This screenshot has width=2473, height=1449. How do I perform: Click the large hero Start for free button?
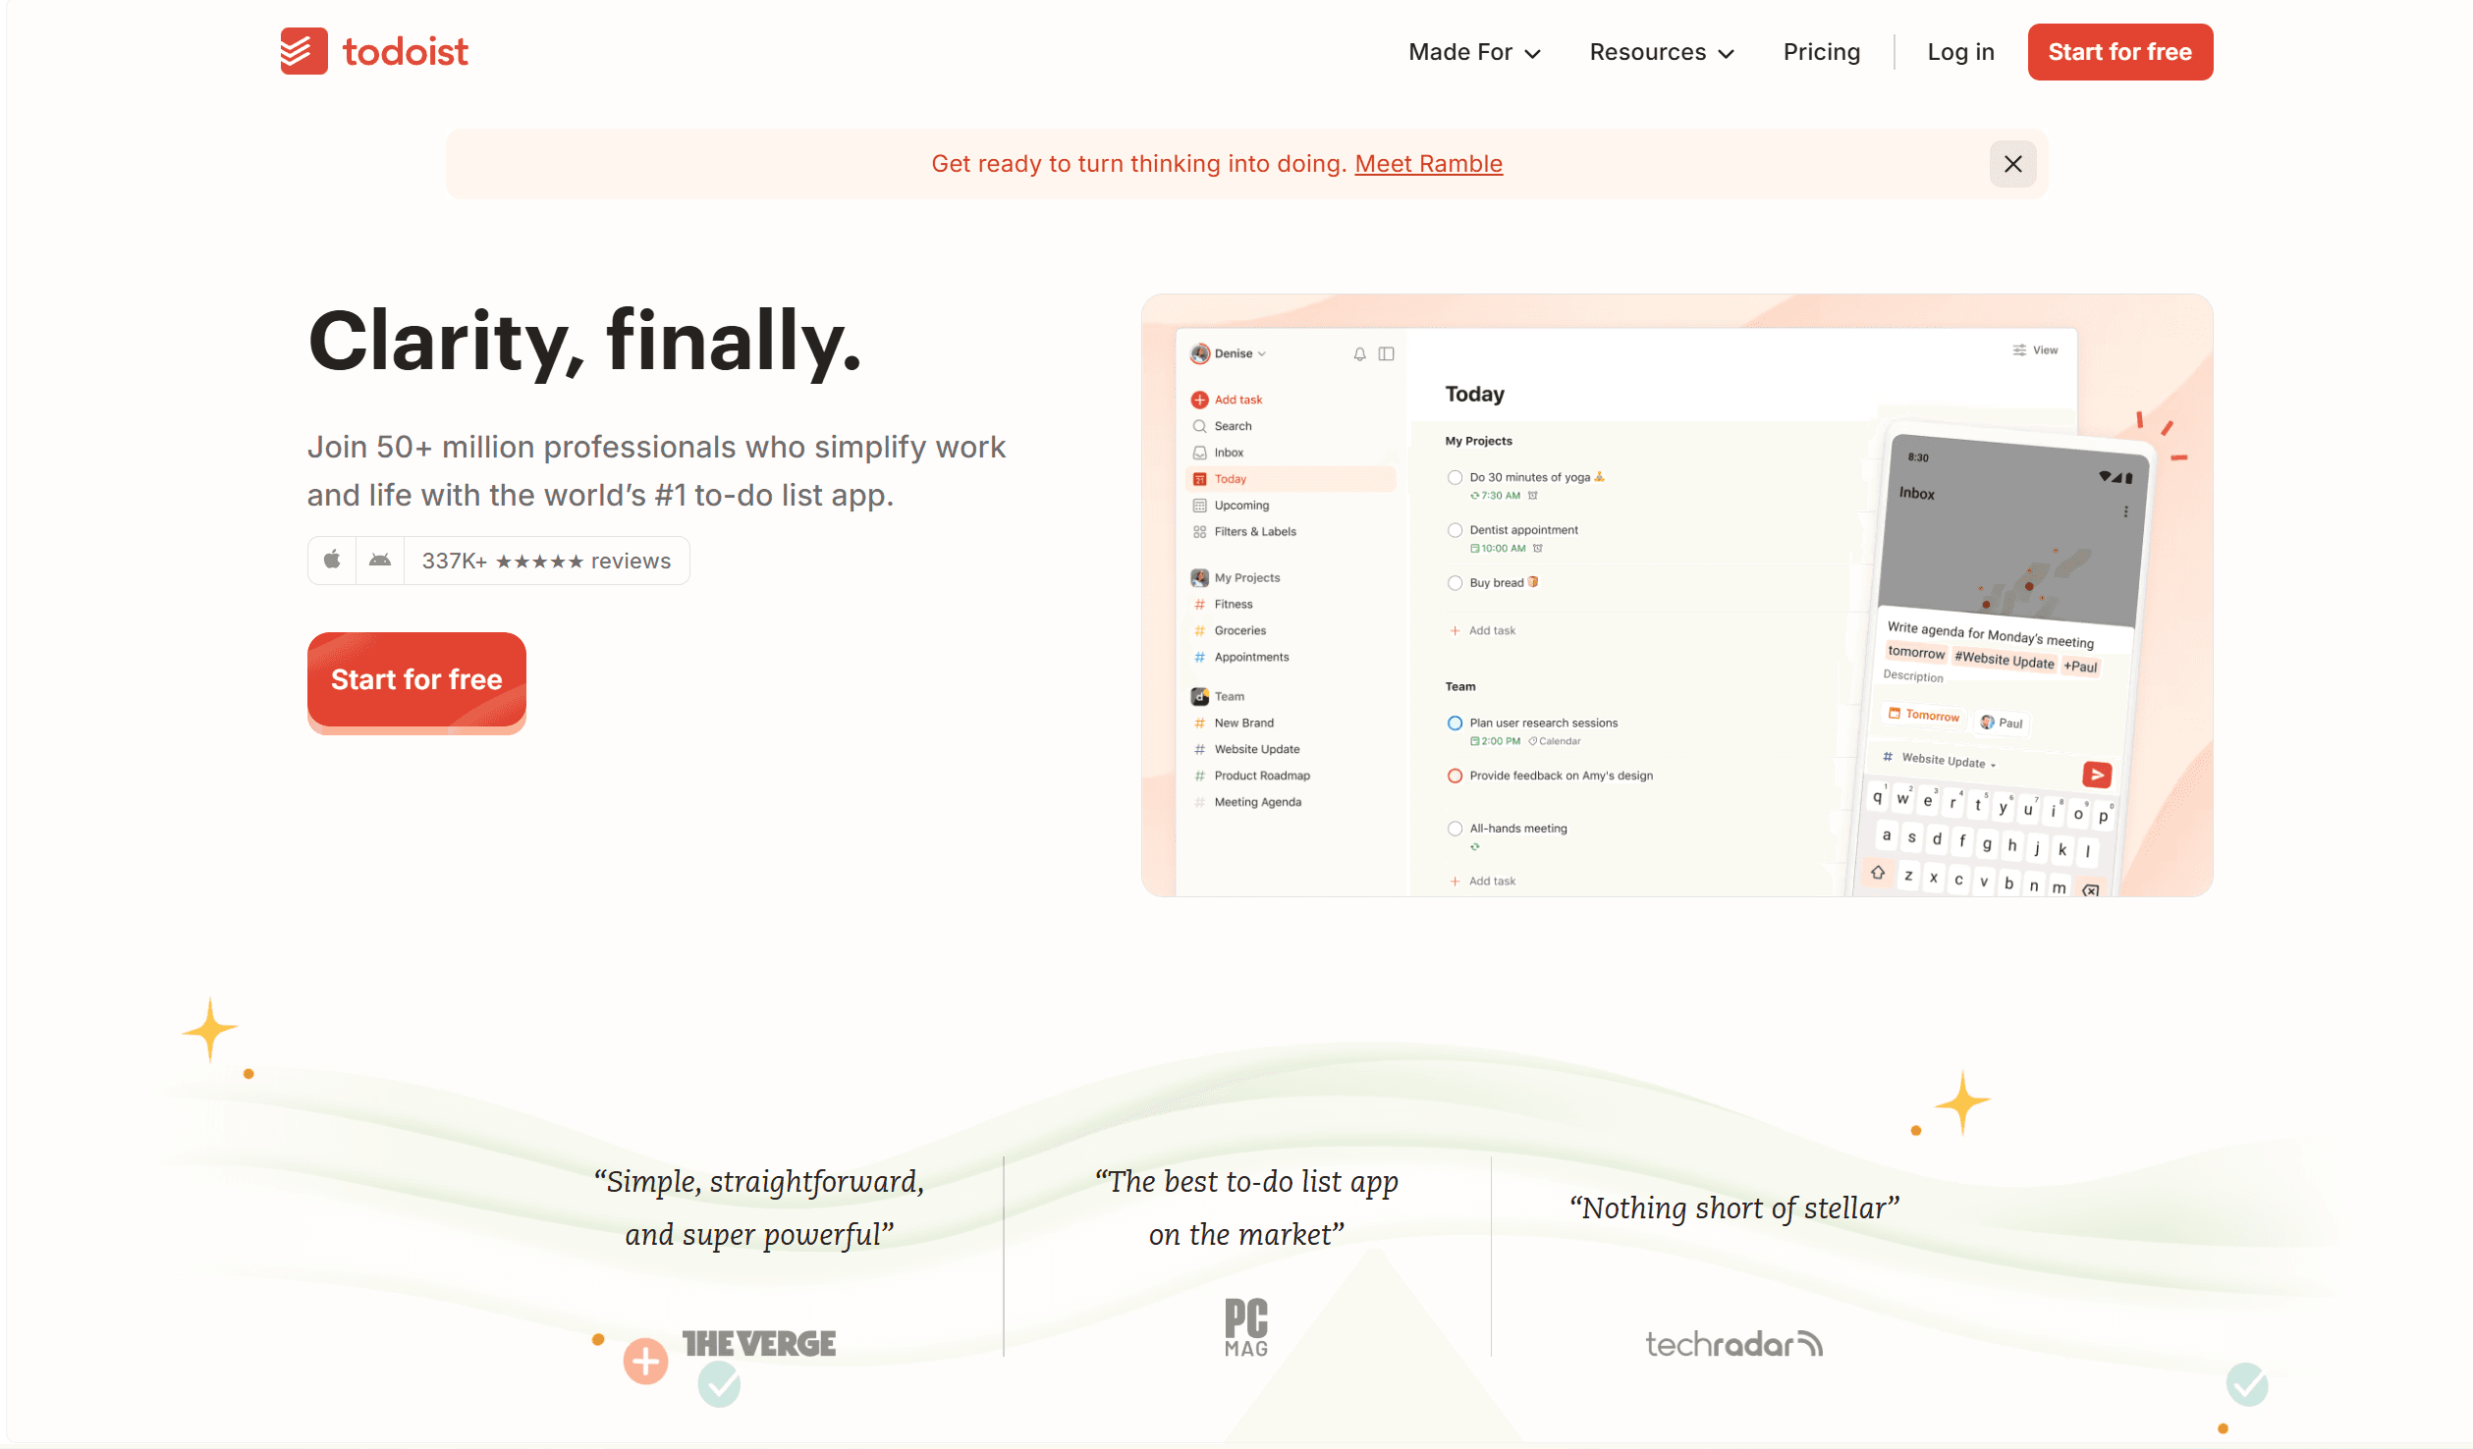(x=416, y=679)
